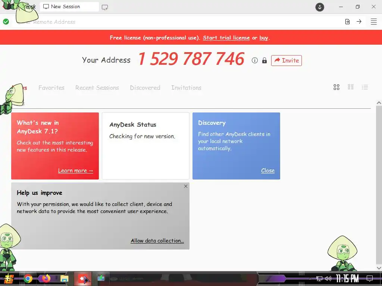Expand hidden system tray icons chevron
The height and width of the screenshot is (286, 382).
pyautogui.click(x=310, y=279)
